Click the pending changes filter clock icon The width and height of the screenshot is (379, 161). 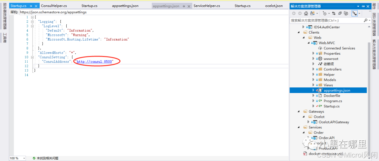point(325,14)
